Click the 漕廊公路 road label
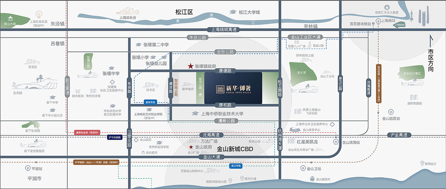Viewport: 446px width, 189px height. 227,121
